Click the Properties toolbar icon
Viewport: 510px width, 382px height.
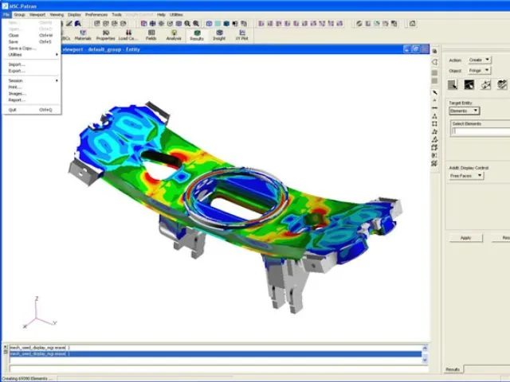[105, 34]
